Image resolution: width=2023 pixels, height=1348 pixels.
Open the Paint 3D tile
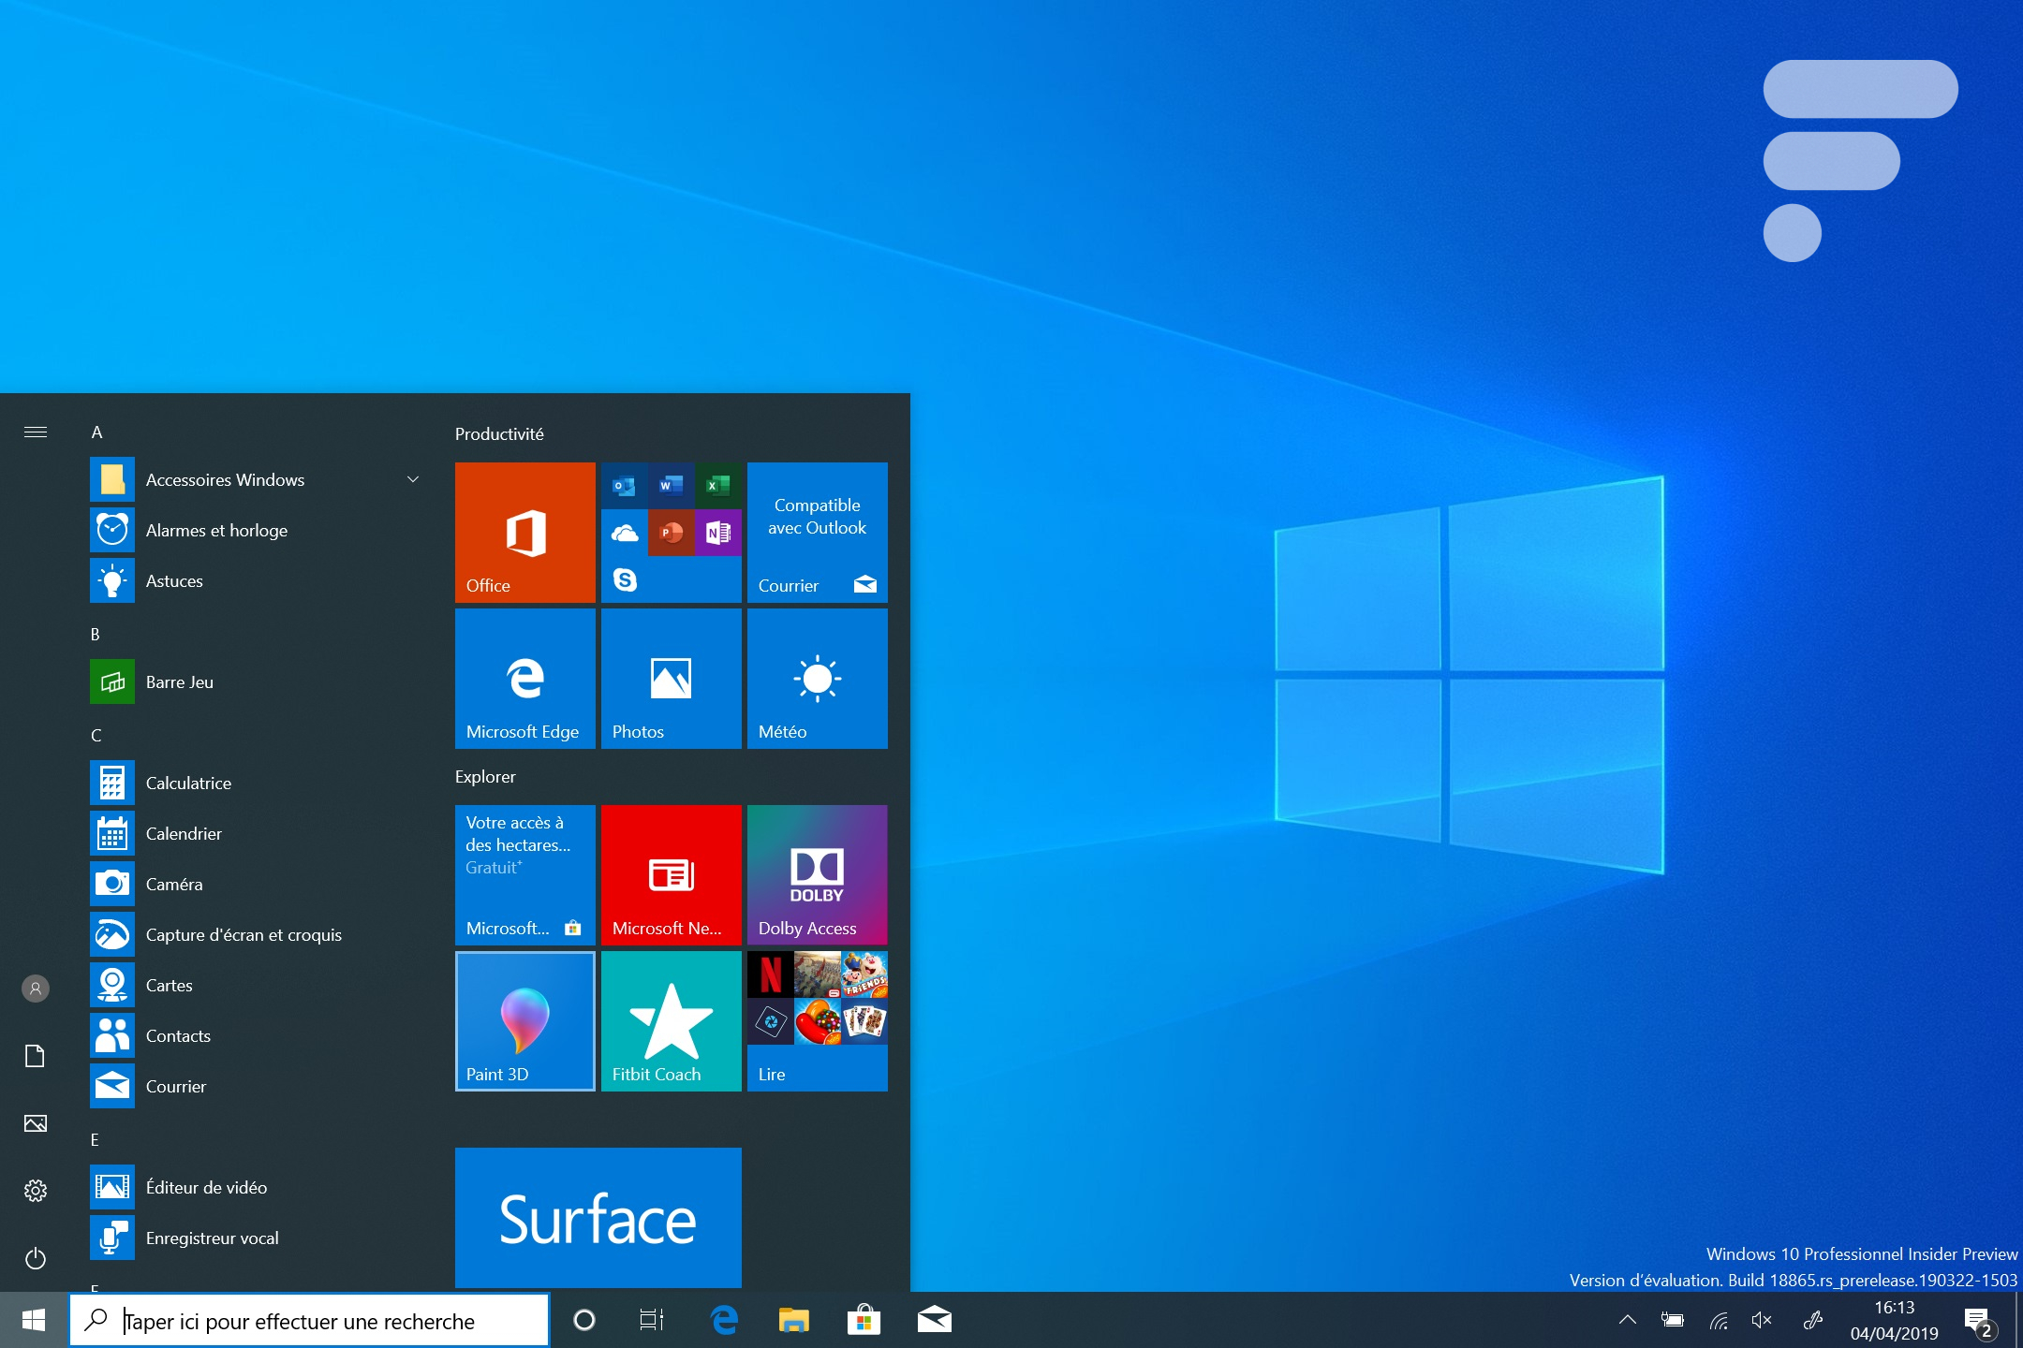click(x=524, y=1020)
